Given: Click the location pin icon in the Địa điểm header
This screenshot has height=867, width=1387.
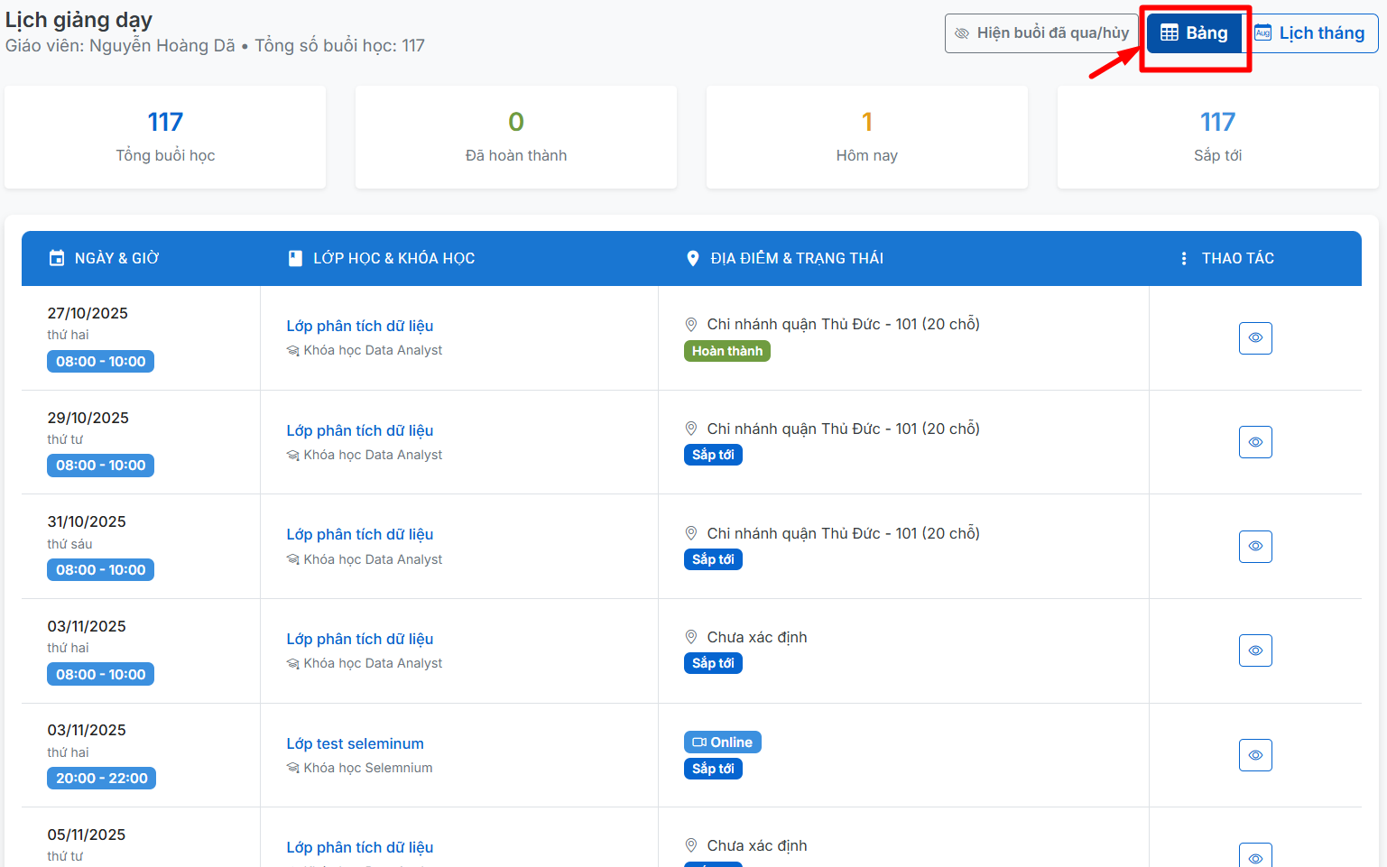Looking at the screenshot, I should click(x=692, y=259).
